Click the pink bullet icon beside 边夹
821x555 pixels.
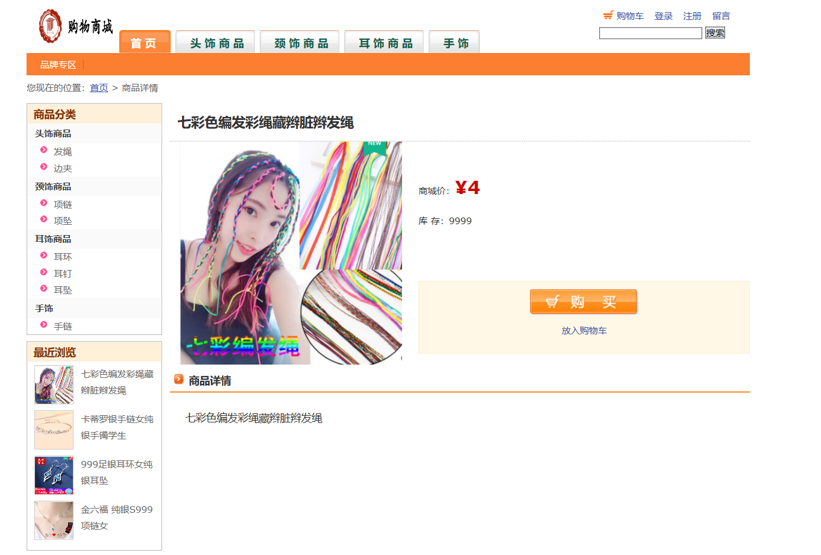point(43,167)
